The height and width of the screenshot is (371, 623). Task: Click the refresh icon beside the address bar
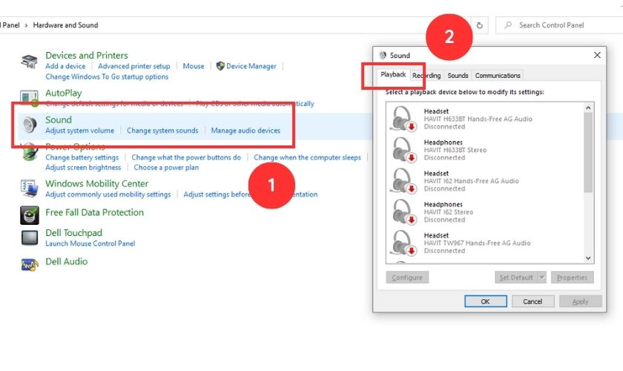pyautogui.click(x=480, y=25)
